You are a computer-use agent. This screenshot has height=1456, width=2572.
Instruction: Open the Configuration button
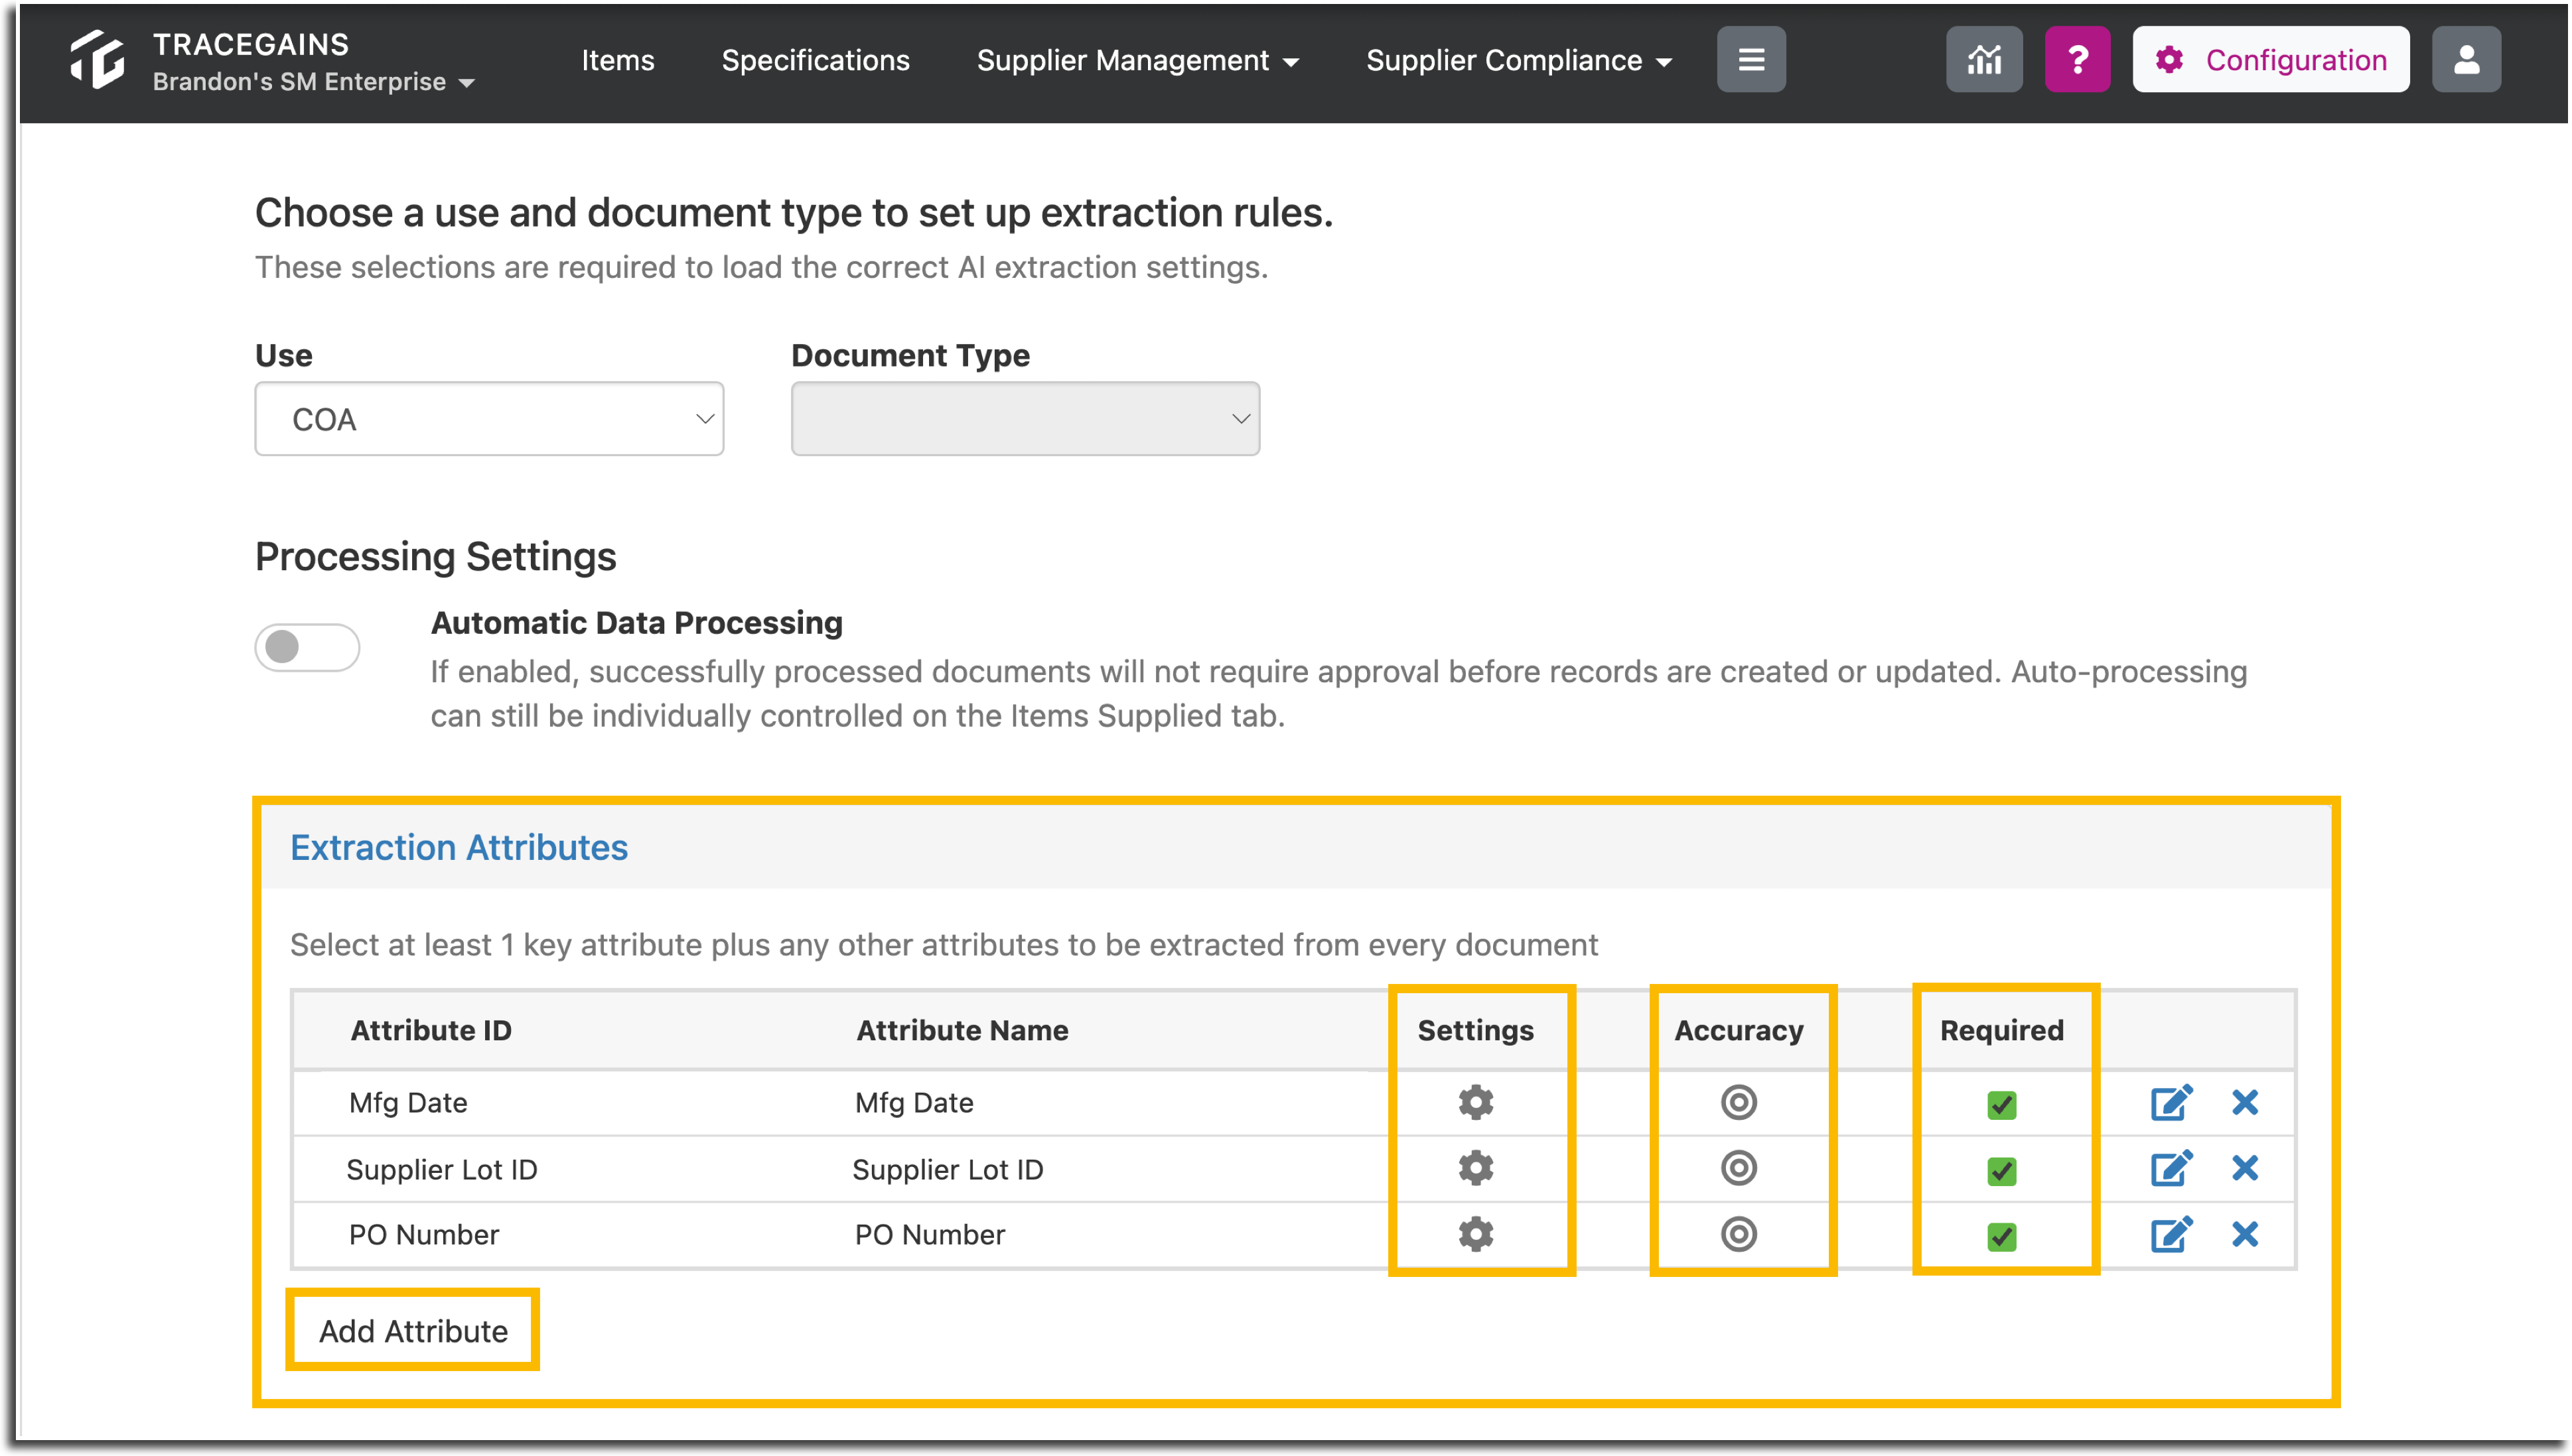2270,60
